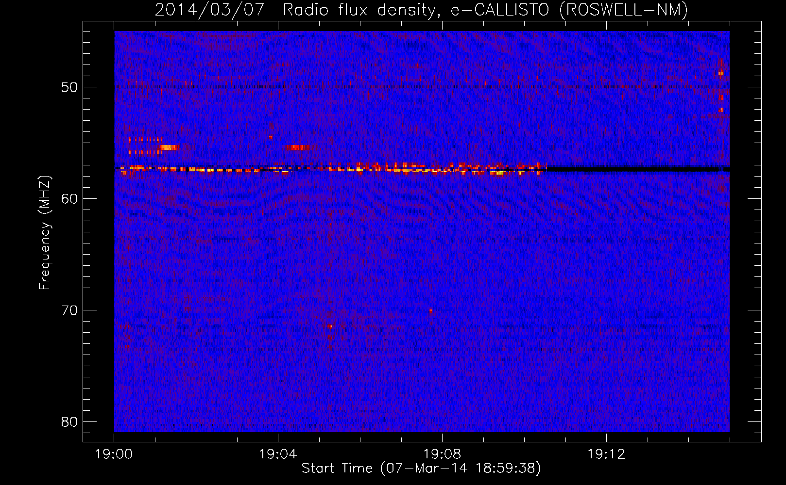Click the 'Frequency (MHZ)' axis label
Screen dimensions: 786x485
(44, 233)
